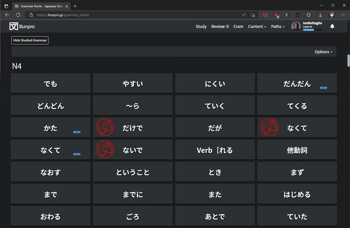Click the red stamp on だけで card
The height and width of the screenshot is (228, 350).
(x=105, y=127)
